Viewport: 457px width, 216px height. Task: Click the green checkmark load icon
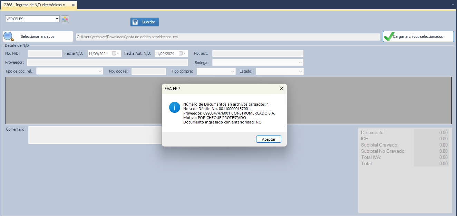click(388, 36)
